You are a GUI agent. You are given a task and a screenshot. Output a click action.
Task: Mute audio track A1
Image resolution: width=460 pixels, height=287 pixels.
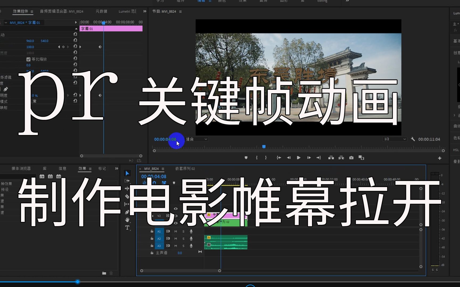[x=175, y=231]
